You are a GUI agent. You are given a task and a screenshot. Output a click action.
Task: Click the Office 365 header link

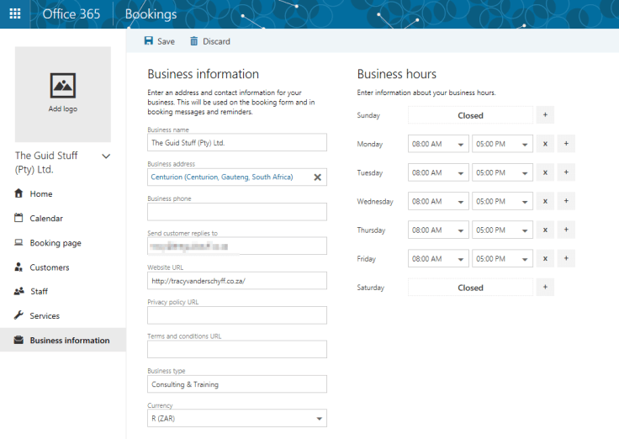pyautogui.click(x=71, y=14)
